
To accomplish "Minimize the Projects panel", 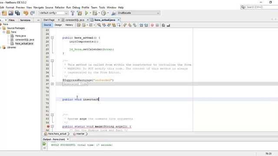I will (39, 20).
